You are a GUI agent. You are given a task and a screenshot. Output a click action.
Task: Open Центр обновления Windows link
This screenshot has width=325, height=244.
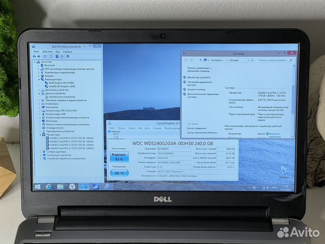(x=202, y=132)
